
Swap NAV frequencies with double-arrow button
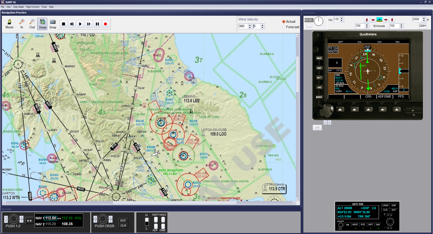(29, 221)
